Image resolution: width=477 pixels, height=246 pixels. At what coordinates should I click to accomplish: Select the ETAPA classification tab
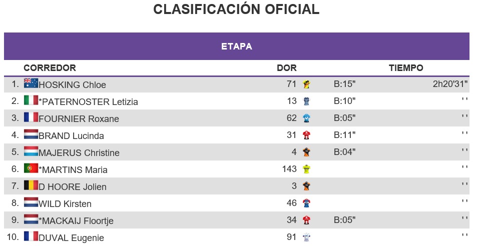(237, 46)
